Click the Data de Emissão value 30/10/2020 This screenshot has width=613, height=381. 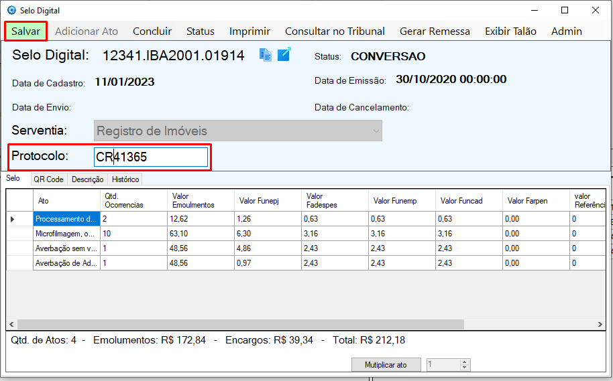pyautogui.click(x=451, y=79)
